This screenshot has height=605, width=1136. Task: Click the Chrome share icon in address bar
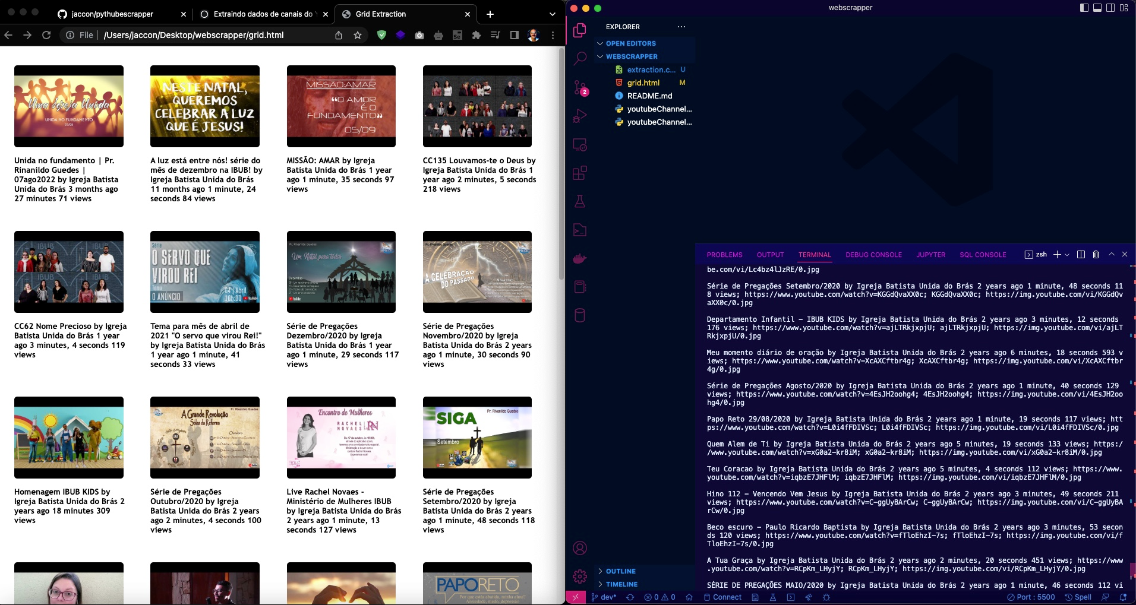point(339,35)
